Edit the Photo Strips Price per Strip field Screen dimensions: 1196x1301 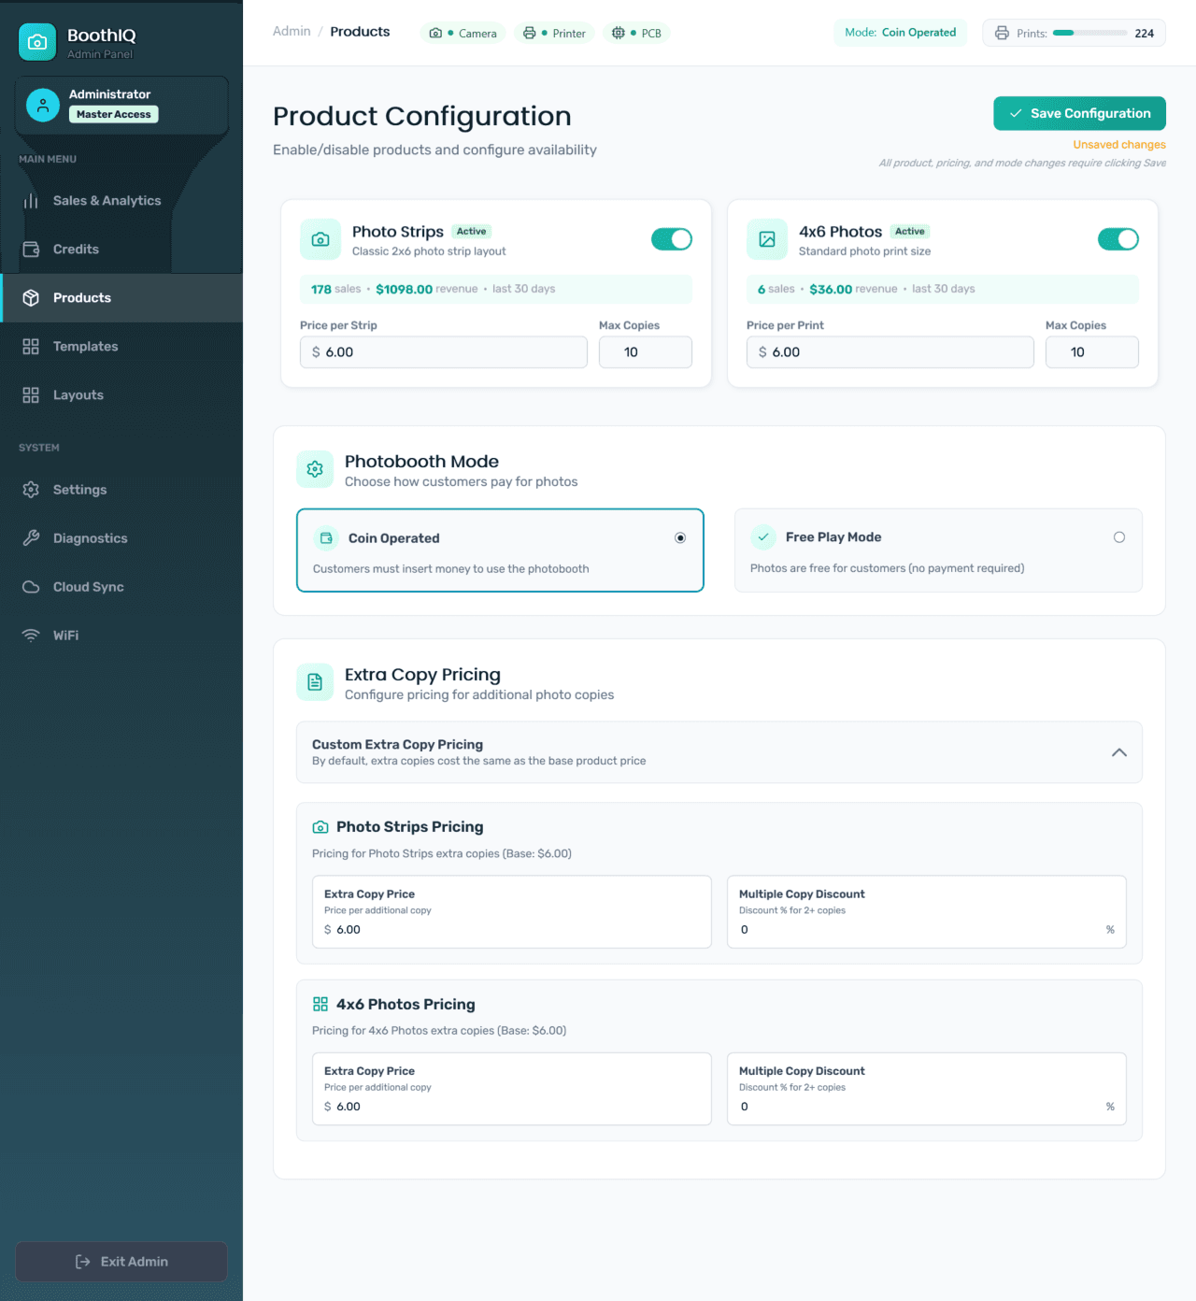(444, 352)
